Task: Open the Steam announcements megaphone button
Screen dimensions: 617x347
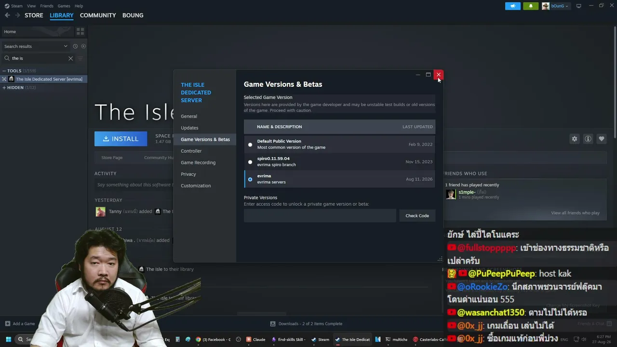Action: point(512,6)
